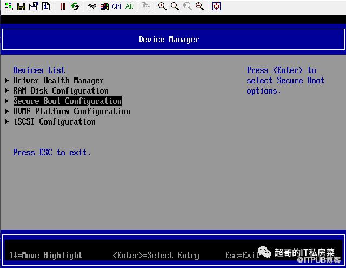
Task: Click the connect icon in toolbar
Action: point(9,6)
